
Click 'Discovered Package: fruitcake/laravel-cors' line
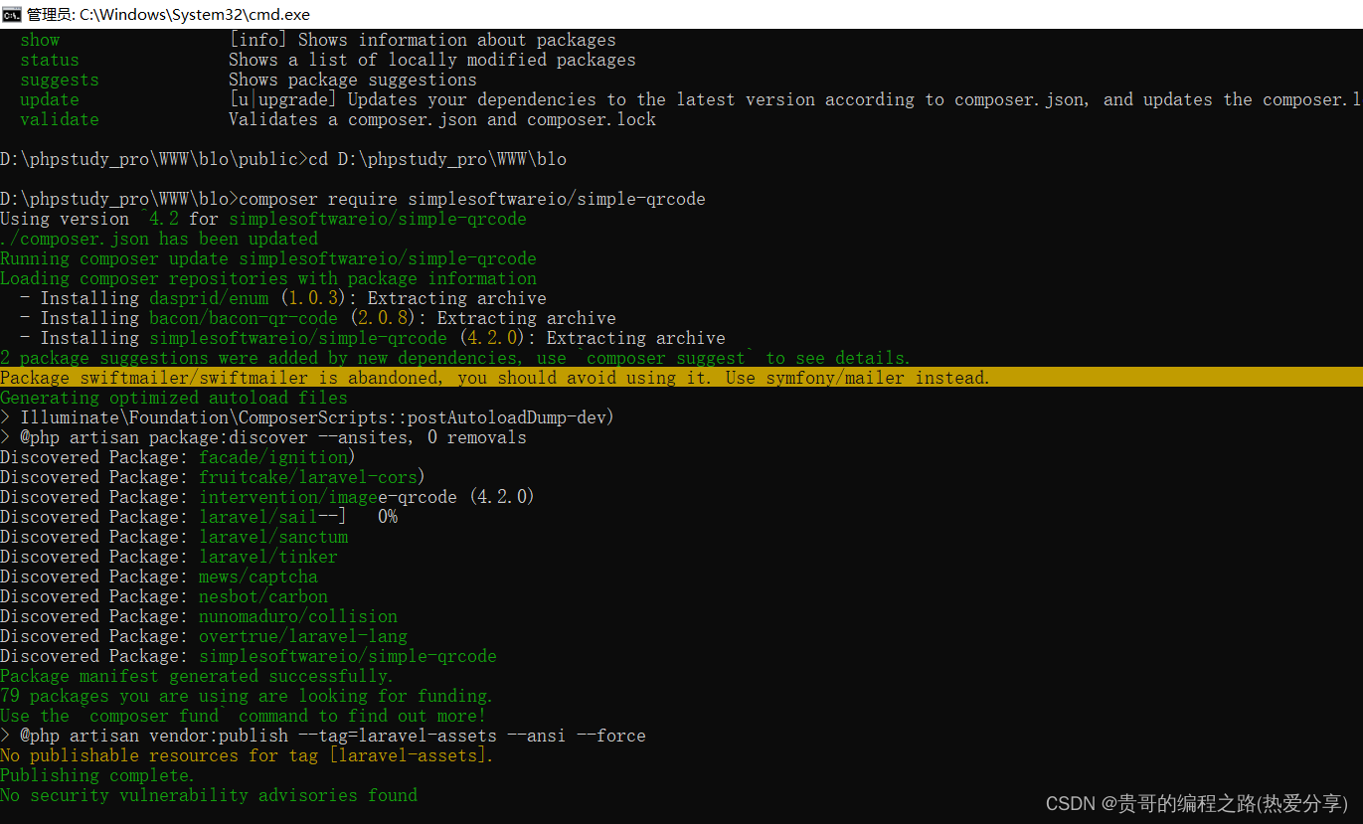[x=213, y=477]
